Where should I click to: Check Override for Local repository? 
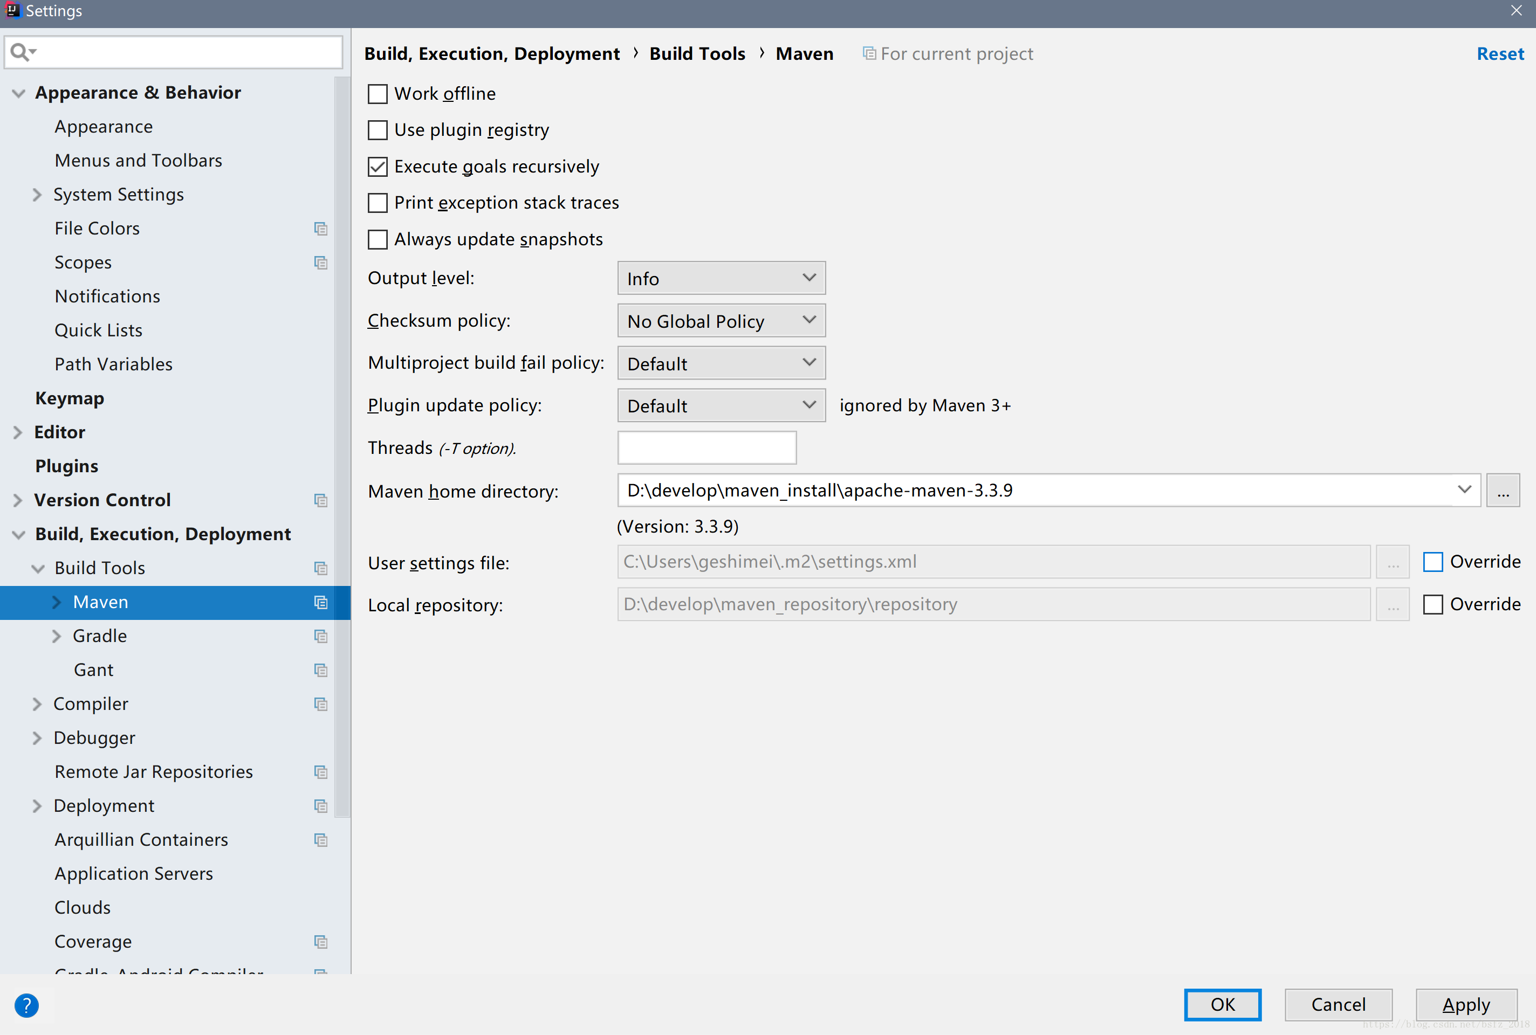1432,604
